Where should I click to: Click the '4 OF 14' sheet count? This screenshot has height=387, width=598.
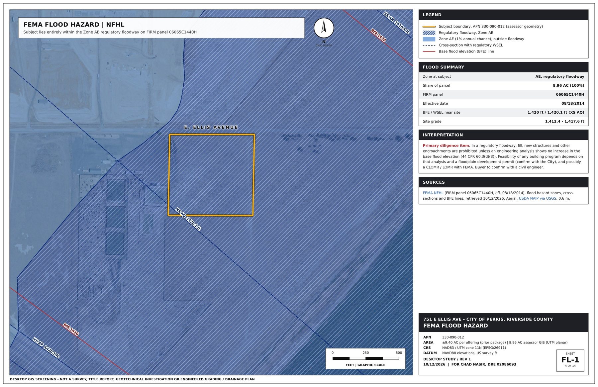[x=570, y=366]
